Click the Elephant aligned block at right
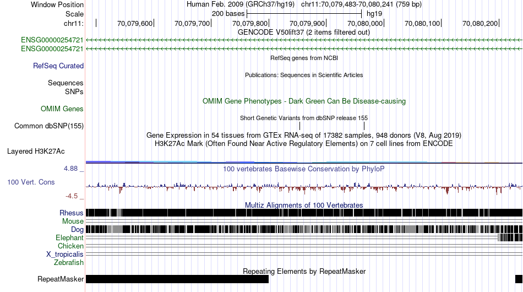Screen dimensions: 523x292 point(510,237)
